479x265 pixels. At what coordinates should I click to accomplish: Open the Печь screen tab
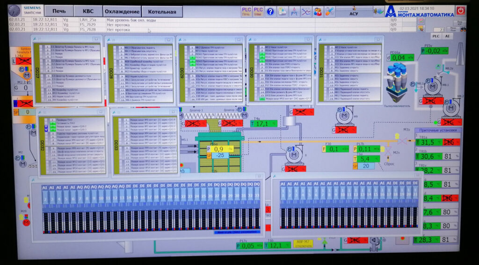pos(58,11)
